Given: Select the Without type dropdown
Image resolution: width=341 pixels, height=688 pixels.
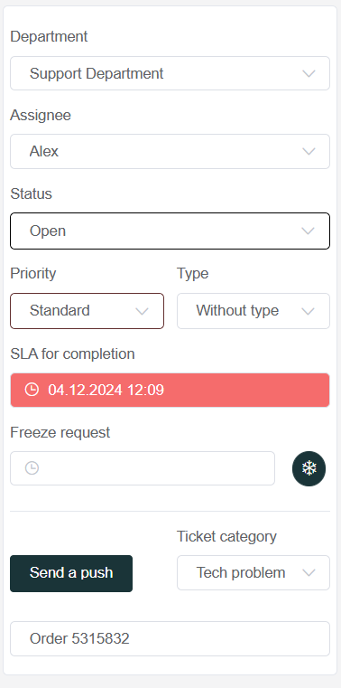Looking at the screenshot, I should (253, 311).
